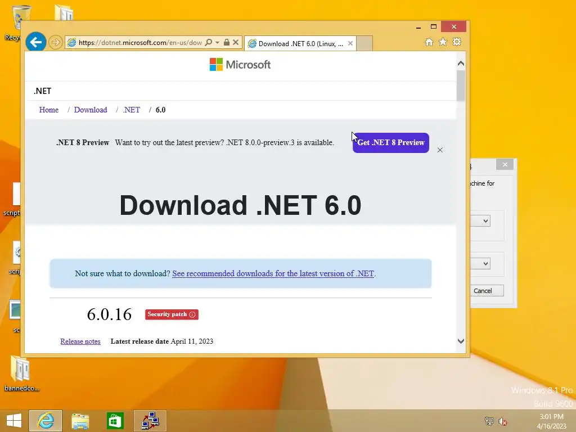Click the network computers taskbar app

pos(150,421)
